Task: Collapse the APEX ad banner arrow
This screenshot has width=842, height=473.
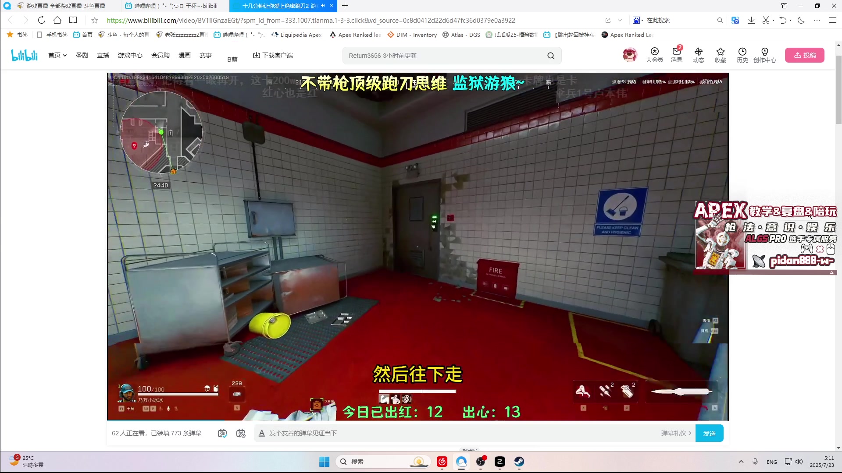Action: coord(831,272)
